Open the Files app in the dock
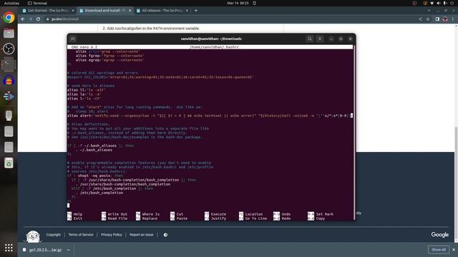This screenshot has height=257, width=458. (x=9, y=34)
